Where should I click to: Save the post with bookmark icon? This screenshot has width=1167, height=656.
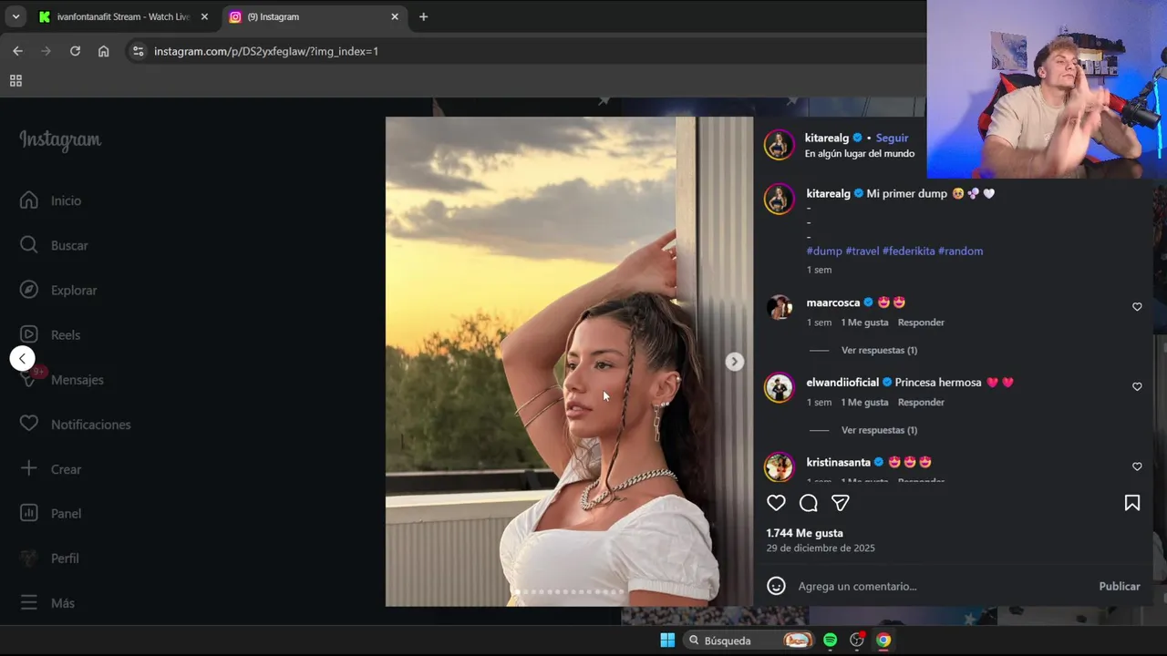click(1132, 503)
